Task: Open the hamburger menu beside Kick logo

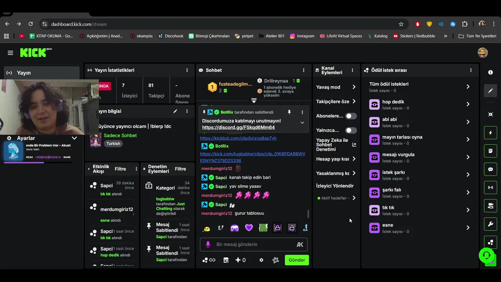Action: point(10,53)
